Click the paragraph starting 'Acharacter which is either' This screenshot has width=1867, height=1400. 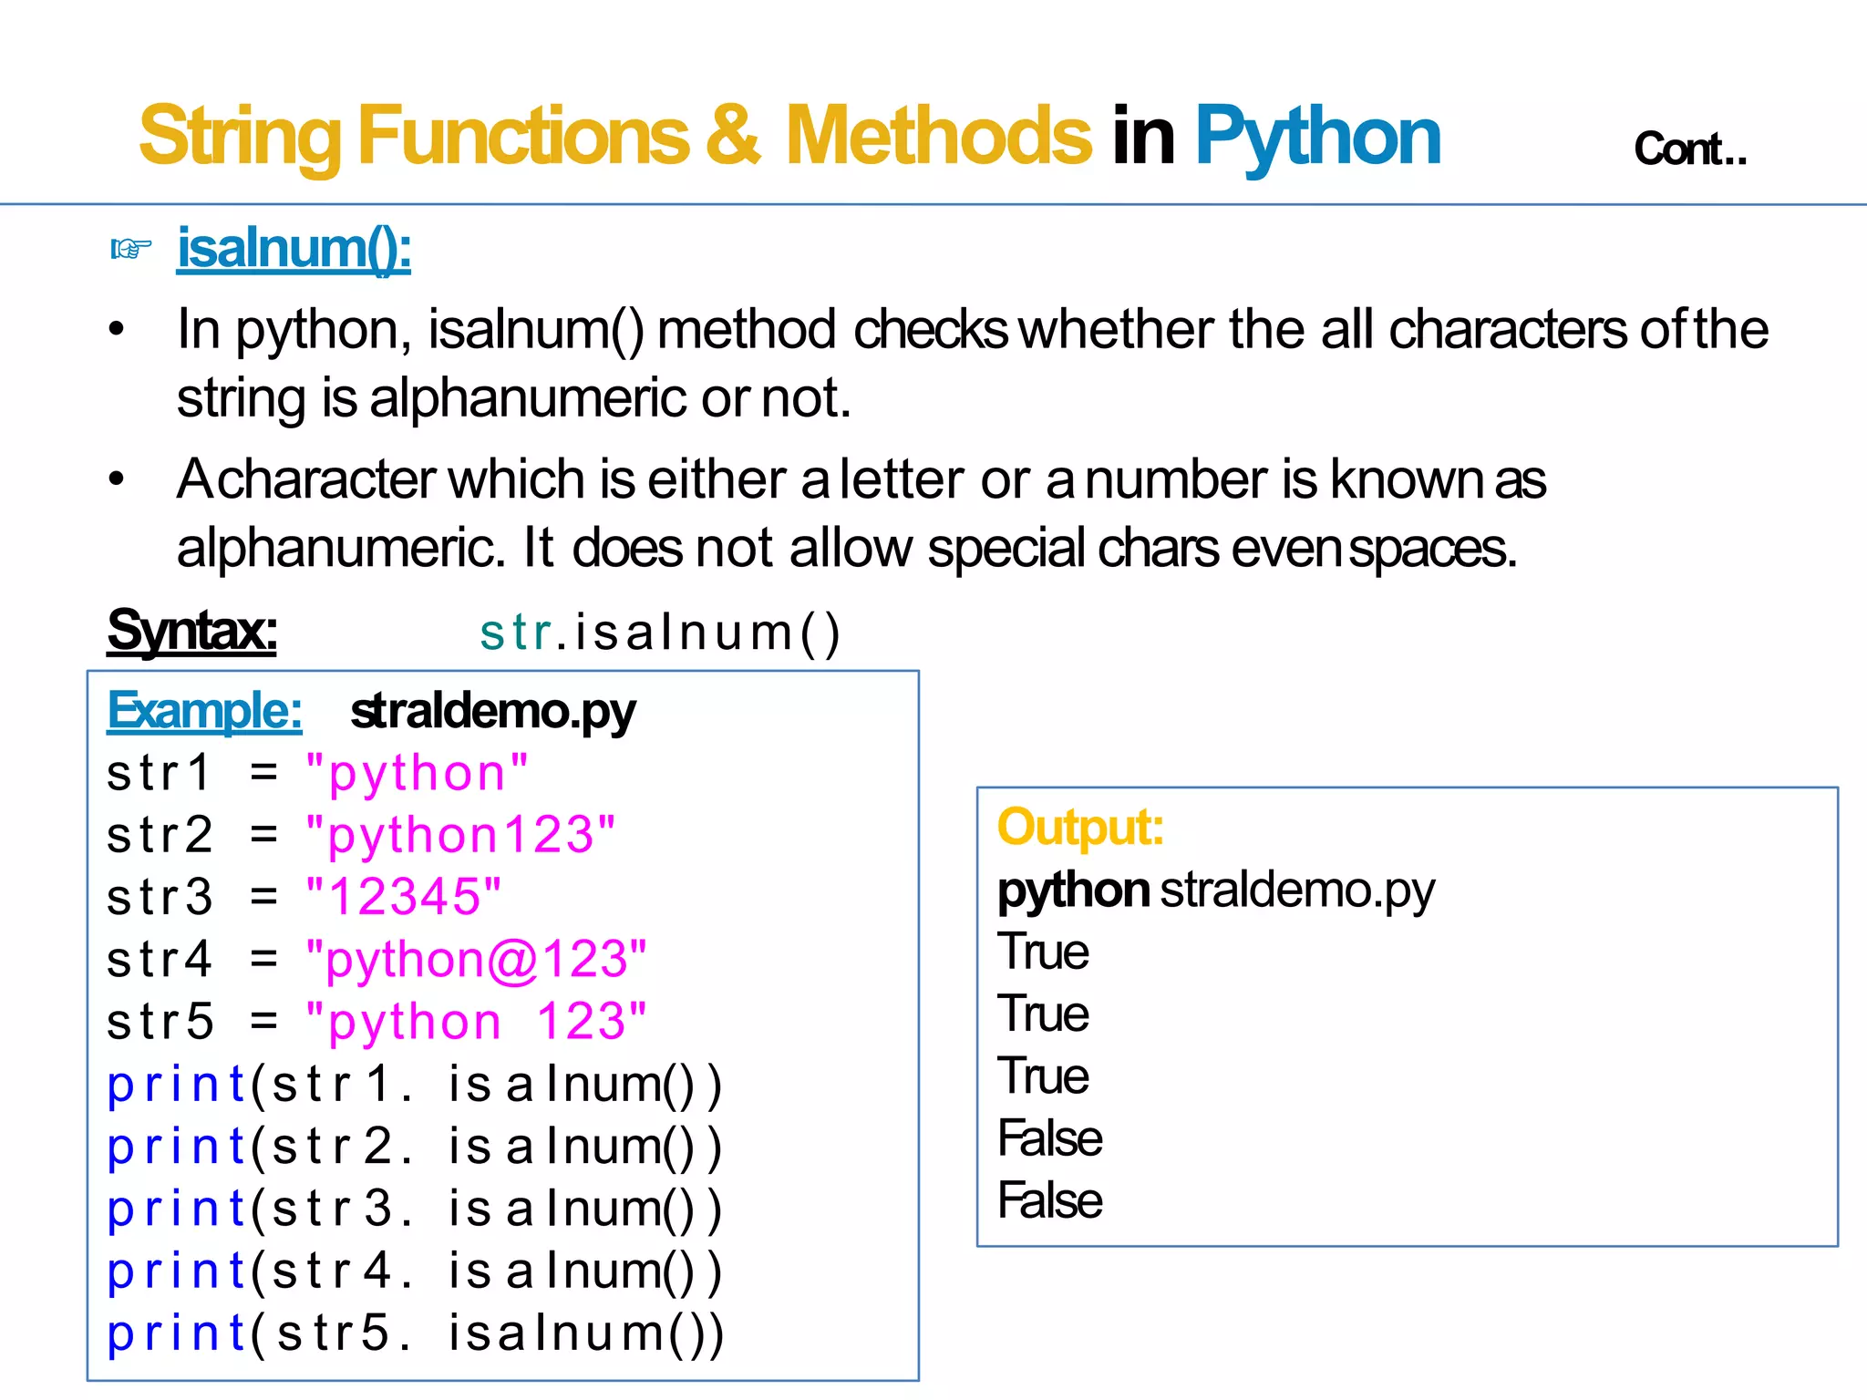click(x=861, y=513)
